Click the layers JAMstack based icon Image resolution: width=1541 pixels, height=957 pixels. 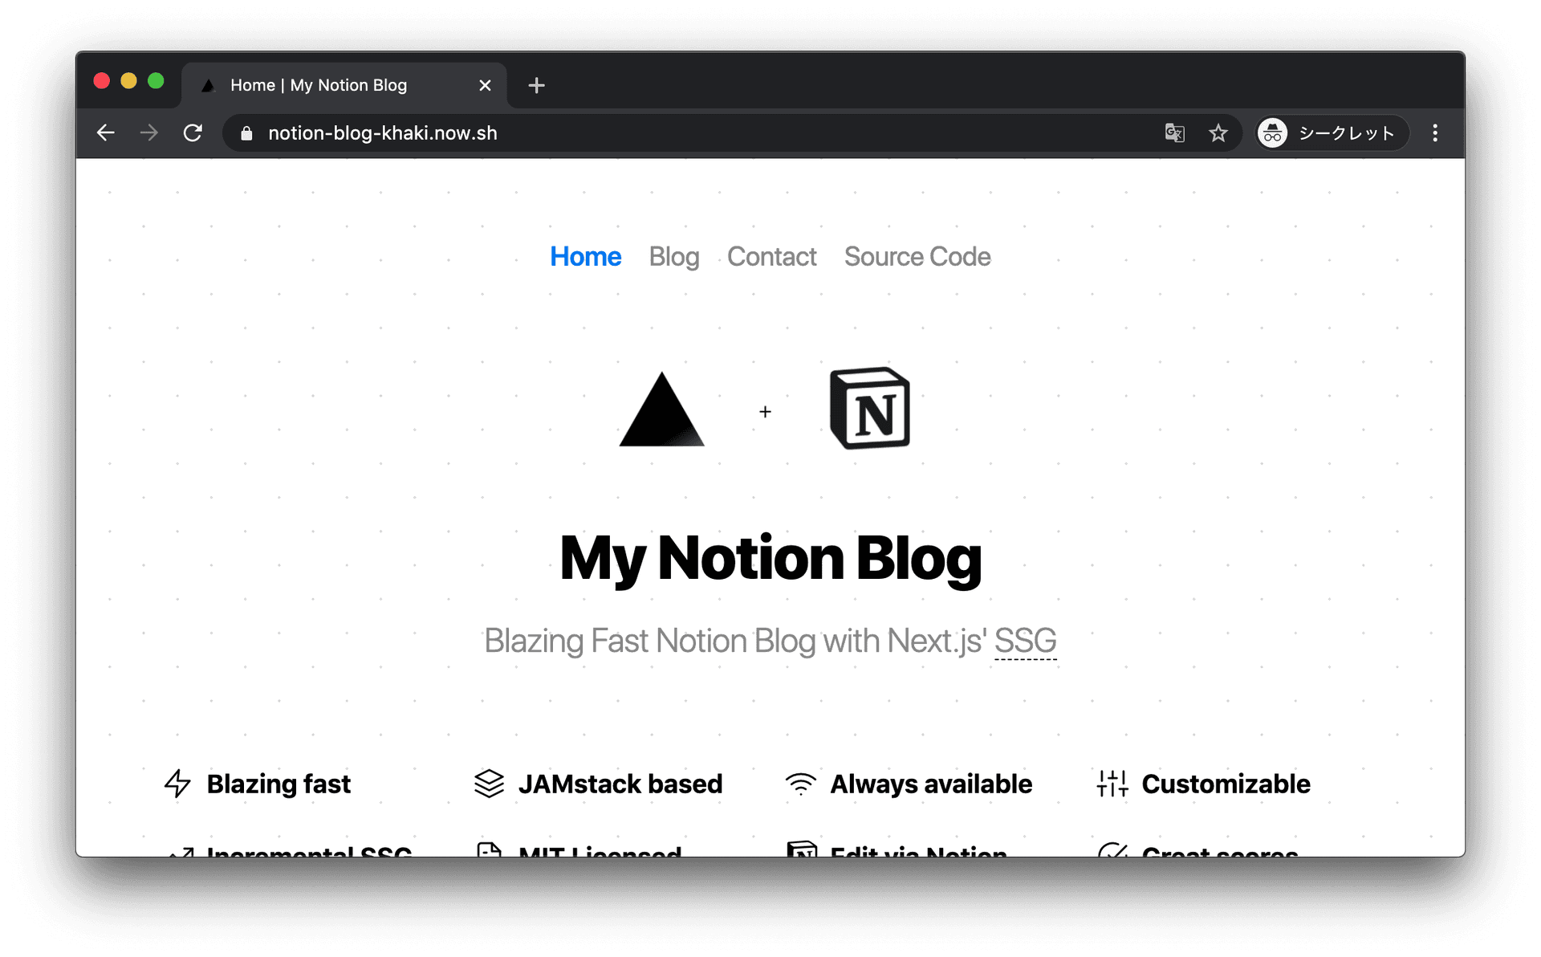point(489,784)
